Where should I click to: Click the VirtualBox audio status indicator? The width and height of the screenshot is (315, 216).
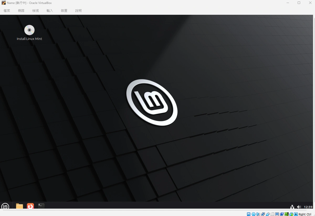point(258,214)
